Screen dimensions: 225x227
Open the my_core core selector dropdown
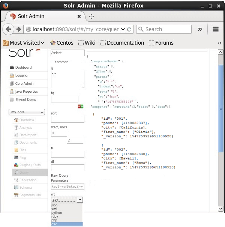27,112
